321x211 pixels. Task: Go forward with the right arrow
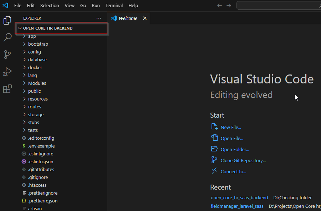click(229, 6)
